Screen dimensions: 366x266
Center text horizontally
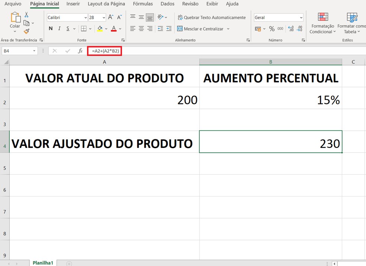(x=141, y=29)
